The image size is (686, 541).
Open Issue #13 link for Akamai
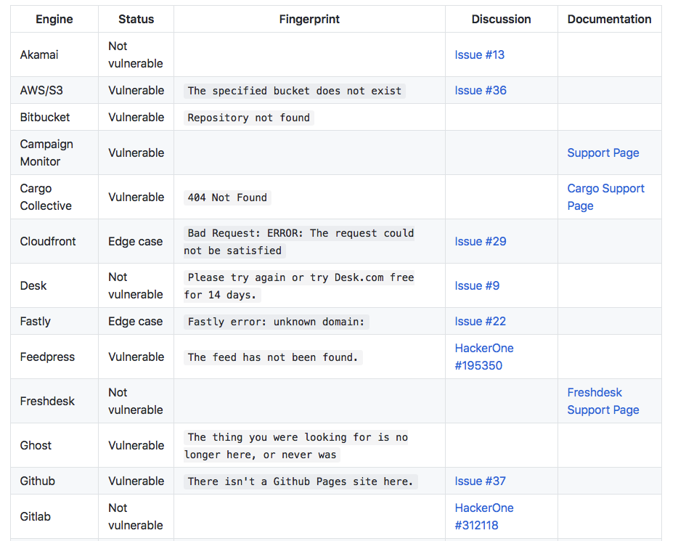tap(479, 54)
